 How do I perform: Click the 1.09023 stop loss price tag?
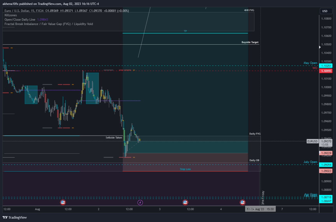coord(326,171)
